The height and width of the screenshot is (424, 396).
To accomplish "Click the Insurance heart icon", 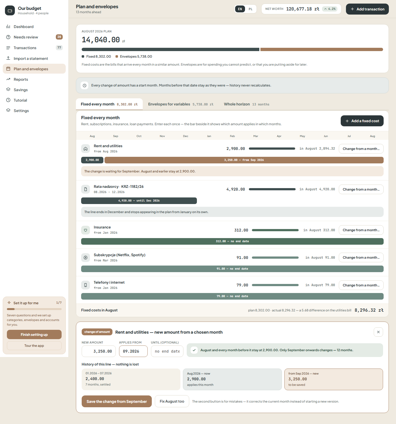I will tap(86, 230).
